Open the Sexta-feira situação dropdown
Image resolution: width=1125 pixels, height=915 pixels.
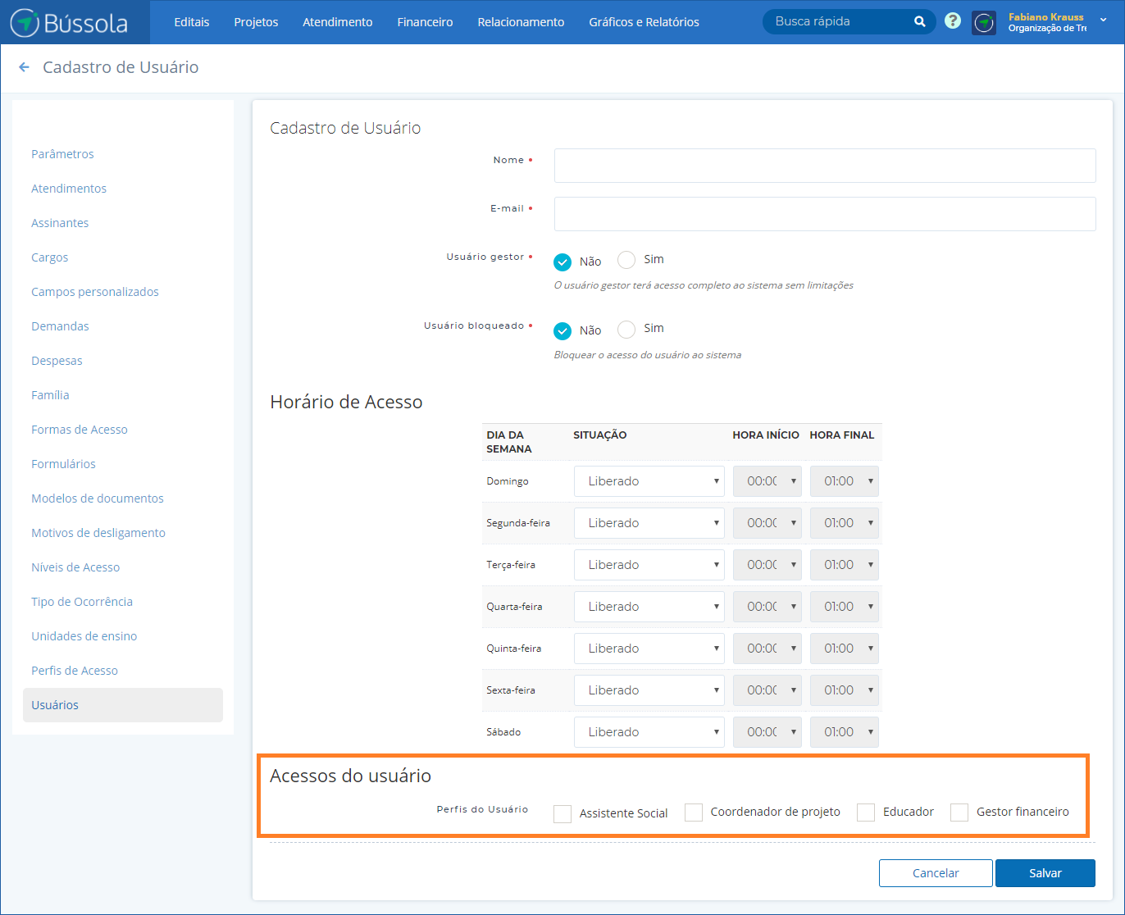coord(649,690)
